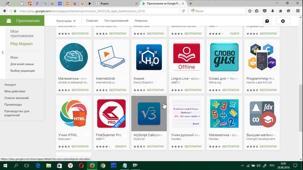Launch Edge from the taskbar
Image resolution: width=303 pixels, height=170 pixels.
[x=38, y=166]
